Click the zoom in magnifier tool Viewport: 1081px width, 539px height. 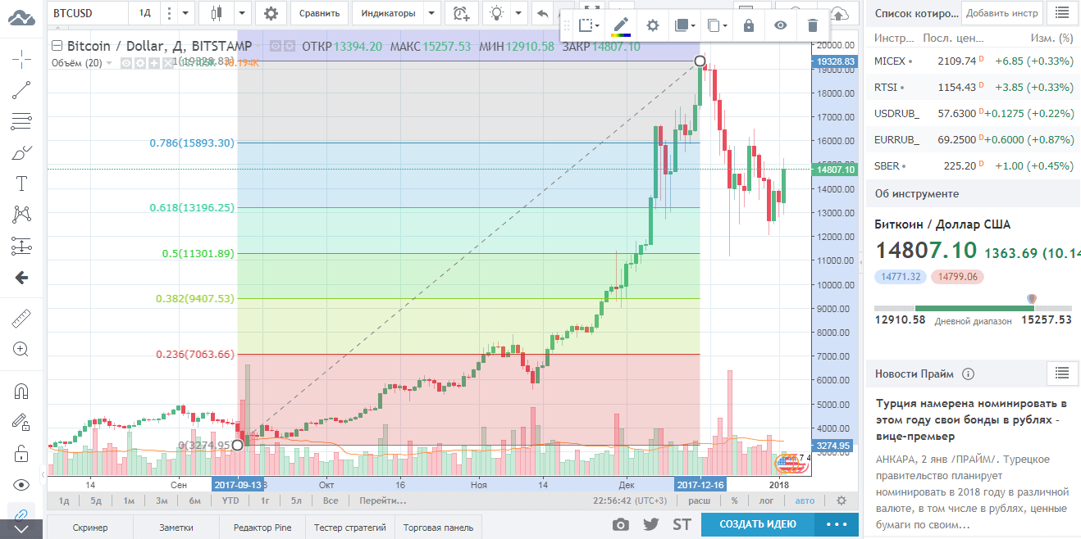(22, 350)
